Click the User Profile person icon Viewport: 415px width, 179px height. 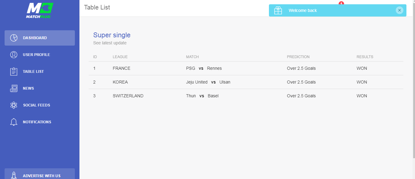pos(14,55)
